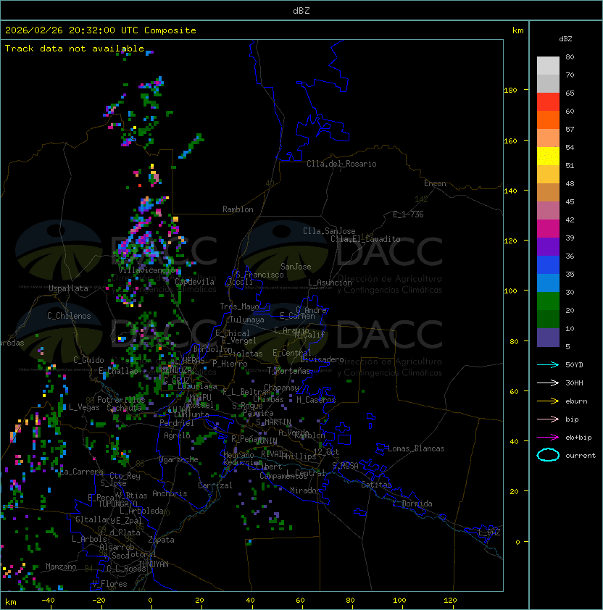
Task: Select the Uspallata label on the map
Action: pyautogui.click(x=68, y=288)
